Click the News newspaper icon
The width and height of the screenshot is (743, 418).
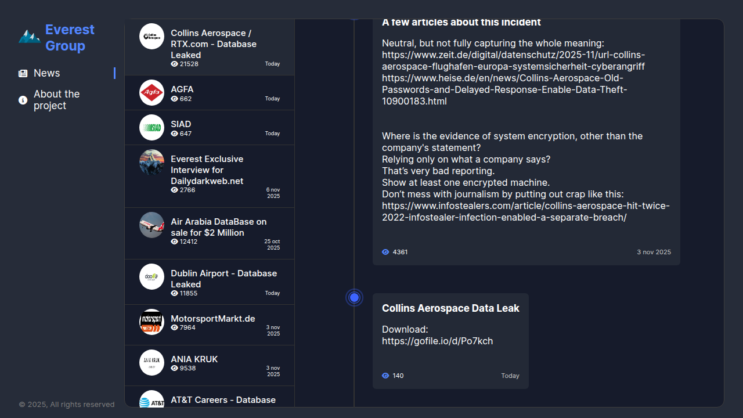[x=23, y=74]
